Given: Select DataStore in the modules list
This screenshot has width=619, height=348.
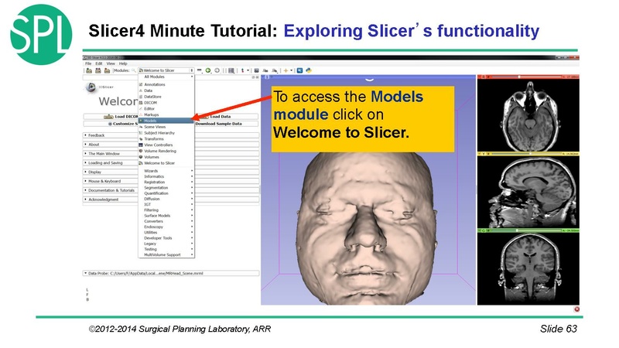Looking at the screenshot, I should pos(166,97).
